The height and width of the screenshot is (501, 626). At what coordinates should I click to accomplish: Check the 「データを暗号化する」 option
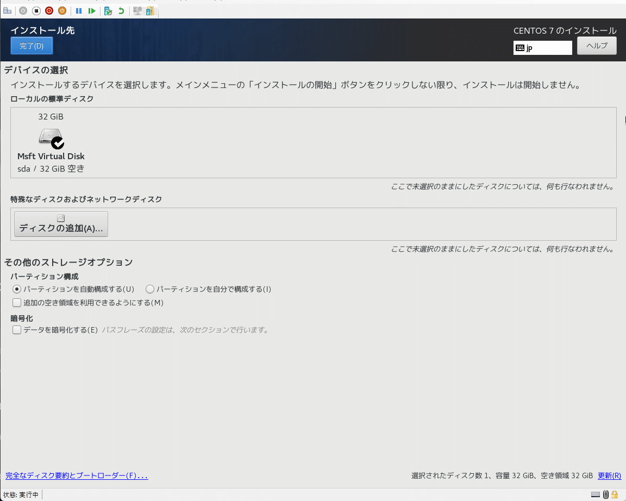pyautogui.click(x=16, y=329)
